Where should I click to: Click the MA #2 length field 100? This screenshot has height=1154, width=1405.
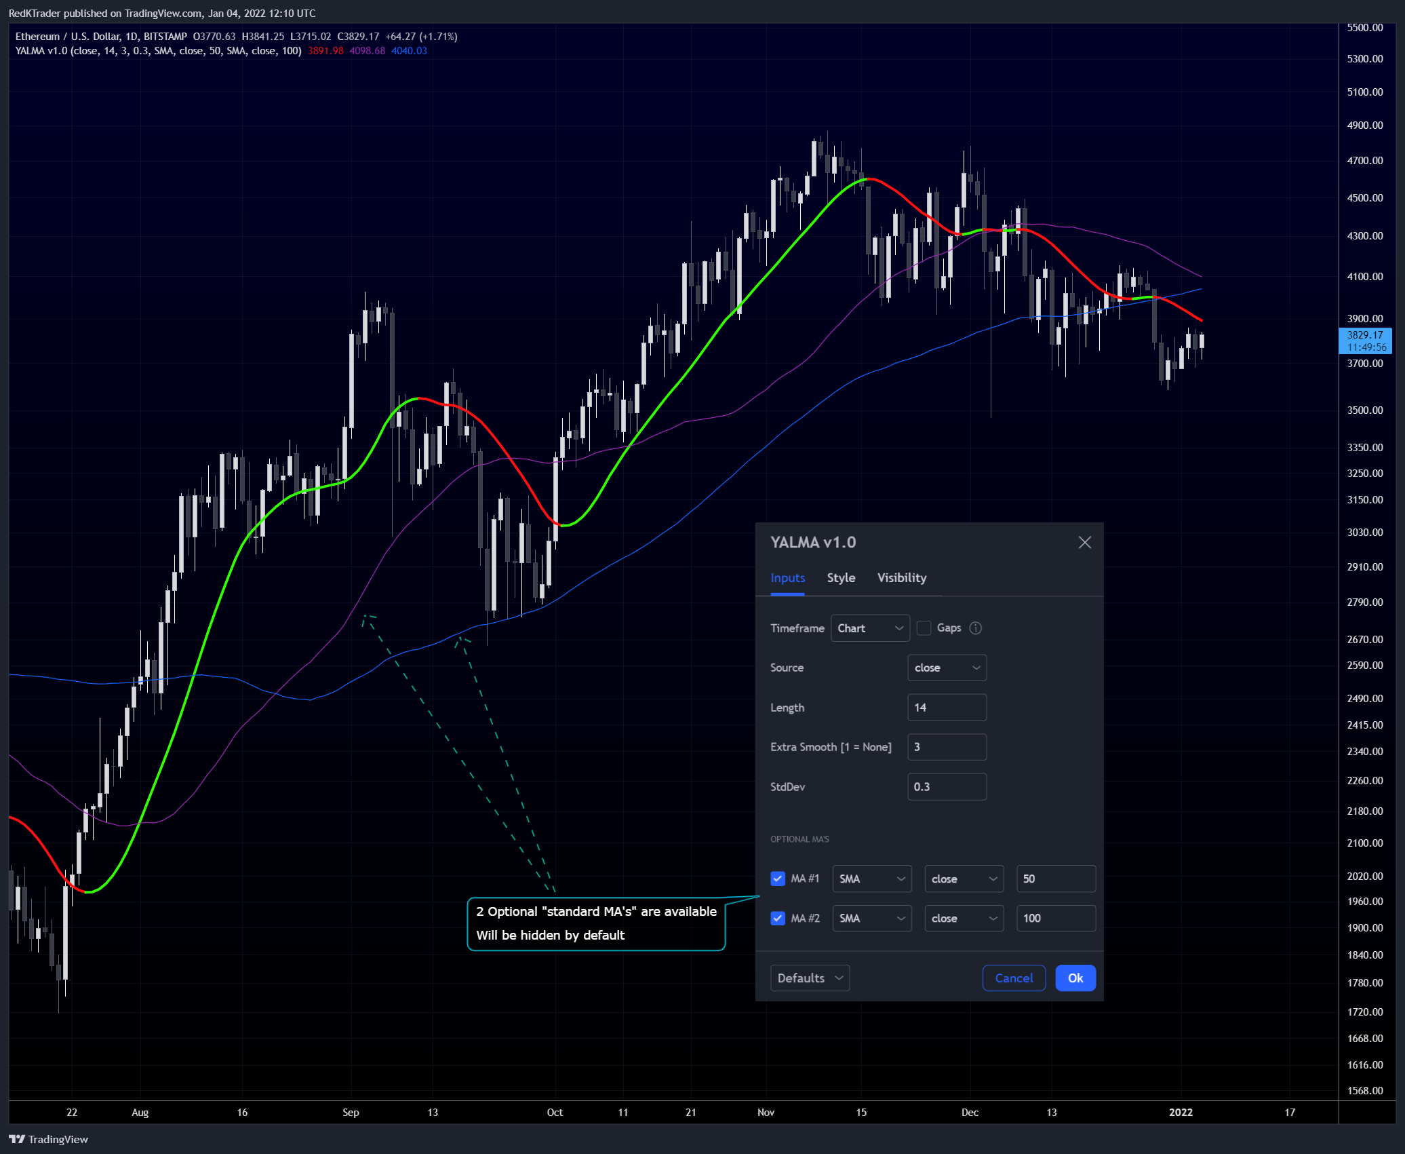pos(1056,918)
